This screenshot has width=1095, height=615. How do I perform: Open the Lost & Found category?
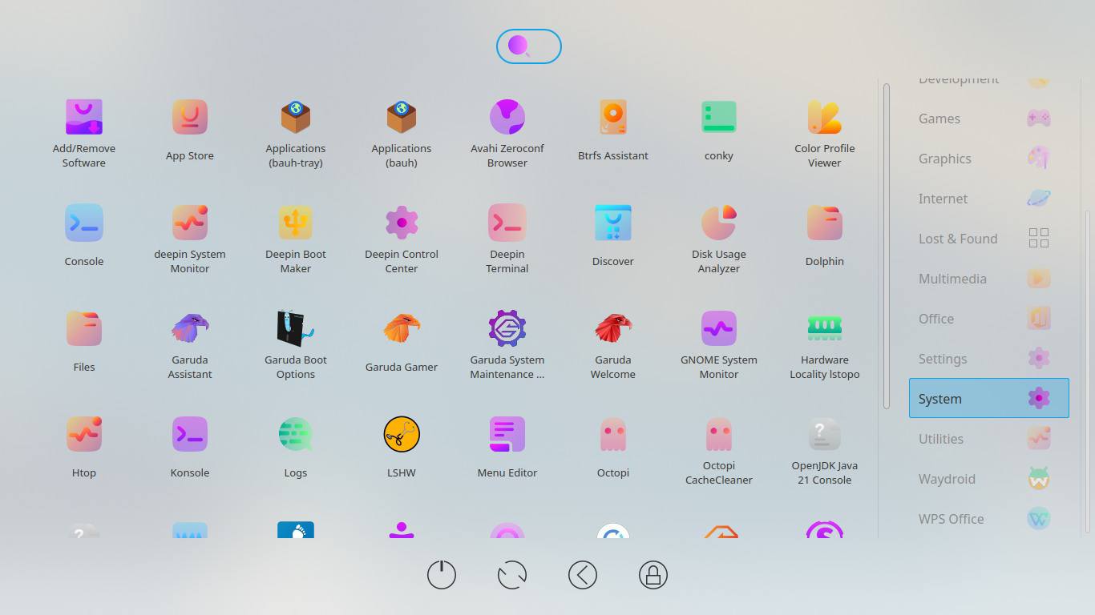pos(989,239)
